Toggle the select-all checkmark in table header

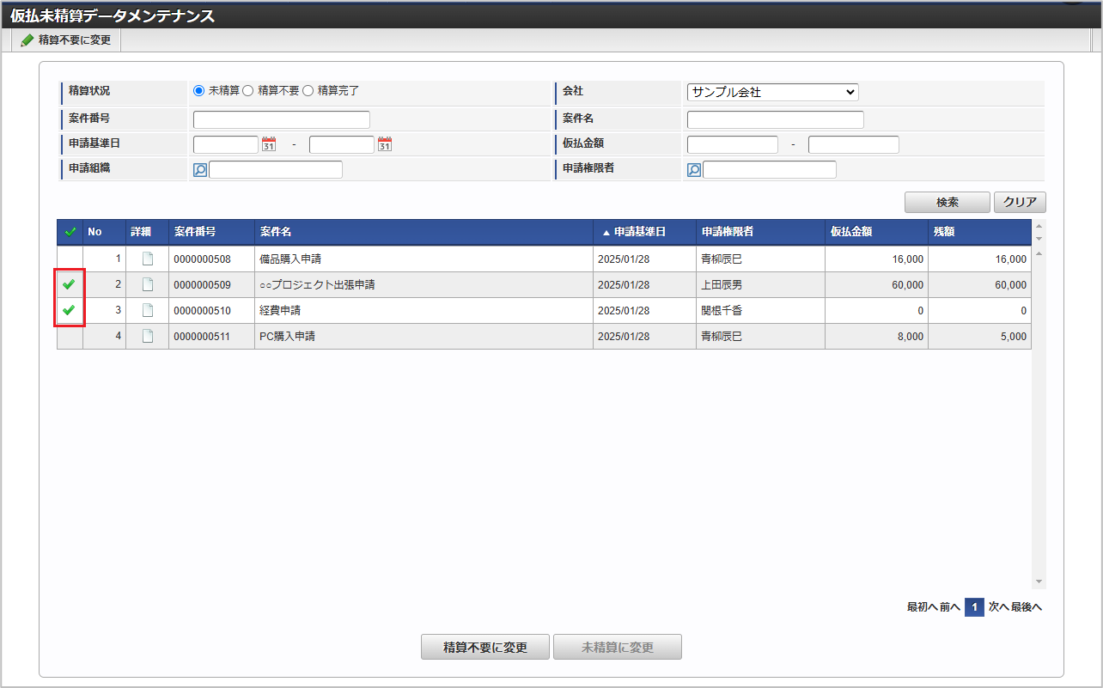tap(70, 232)
